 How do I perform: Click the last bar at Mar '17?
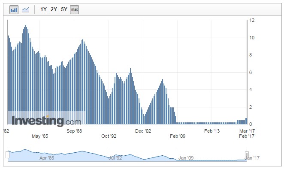point(246,121)
